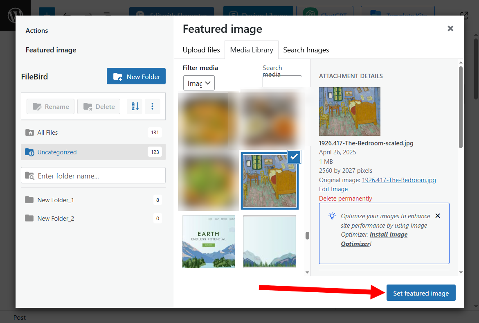The width and height of the screenshot is (479, 323).
Task: Open FileBird three-dot more options menu
Action: (x=152, y=106)
